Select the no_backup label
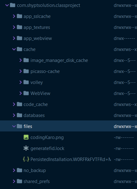 click(x=35, y=170)
